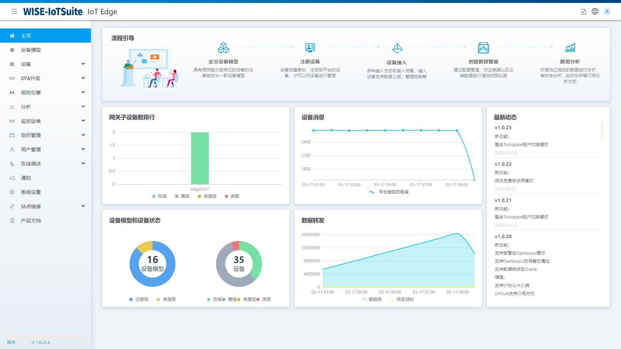
Task: Toggle 已使用 legend in device model donut
Action: pos(139,299)
